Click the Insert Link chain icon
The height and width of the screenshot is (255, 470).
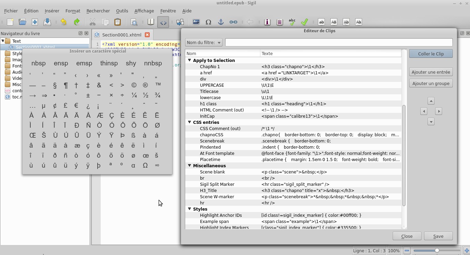point(233,22)
